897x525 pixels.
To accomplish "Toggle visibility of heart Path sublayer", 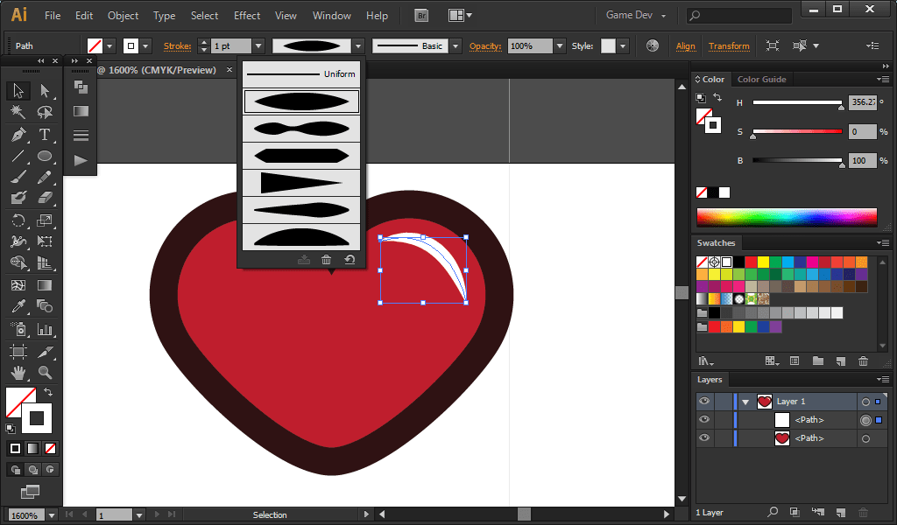I will coord(703,438).
